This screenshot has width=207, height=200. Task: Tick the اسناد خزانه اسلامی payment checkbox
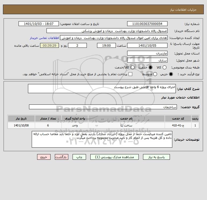click(130, 74)
